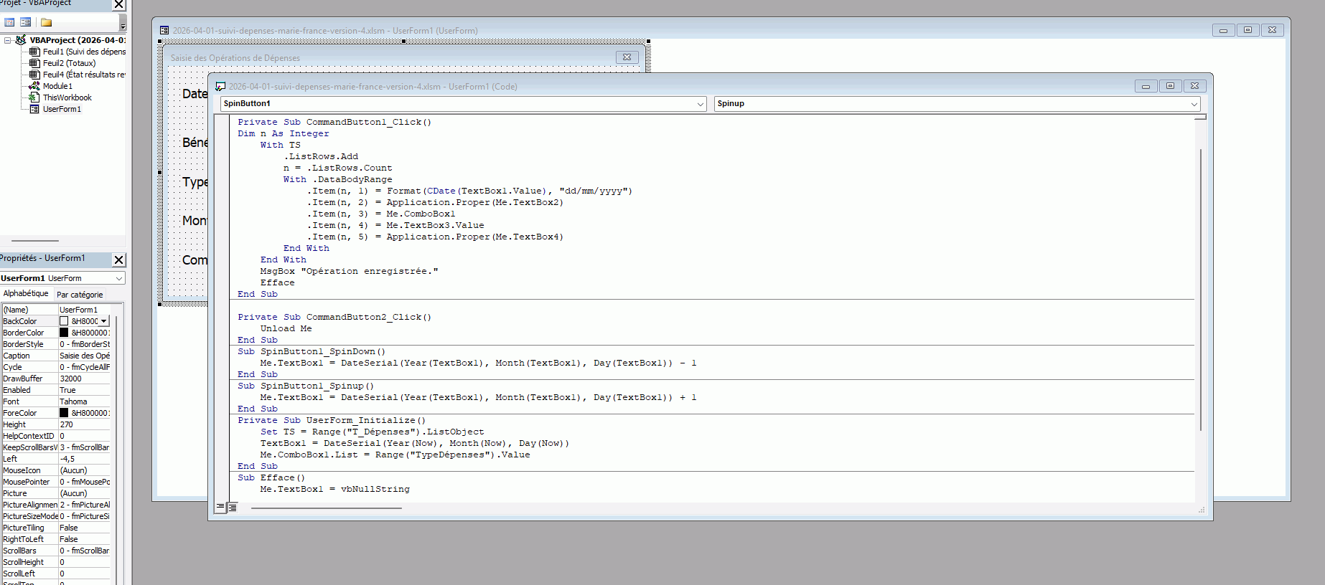
Task: Select Feuil1 sheet in project tree
Action: 83,52
